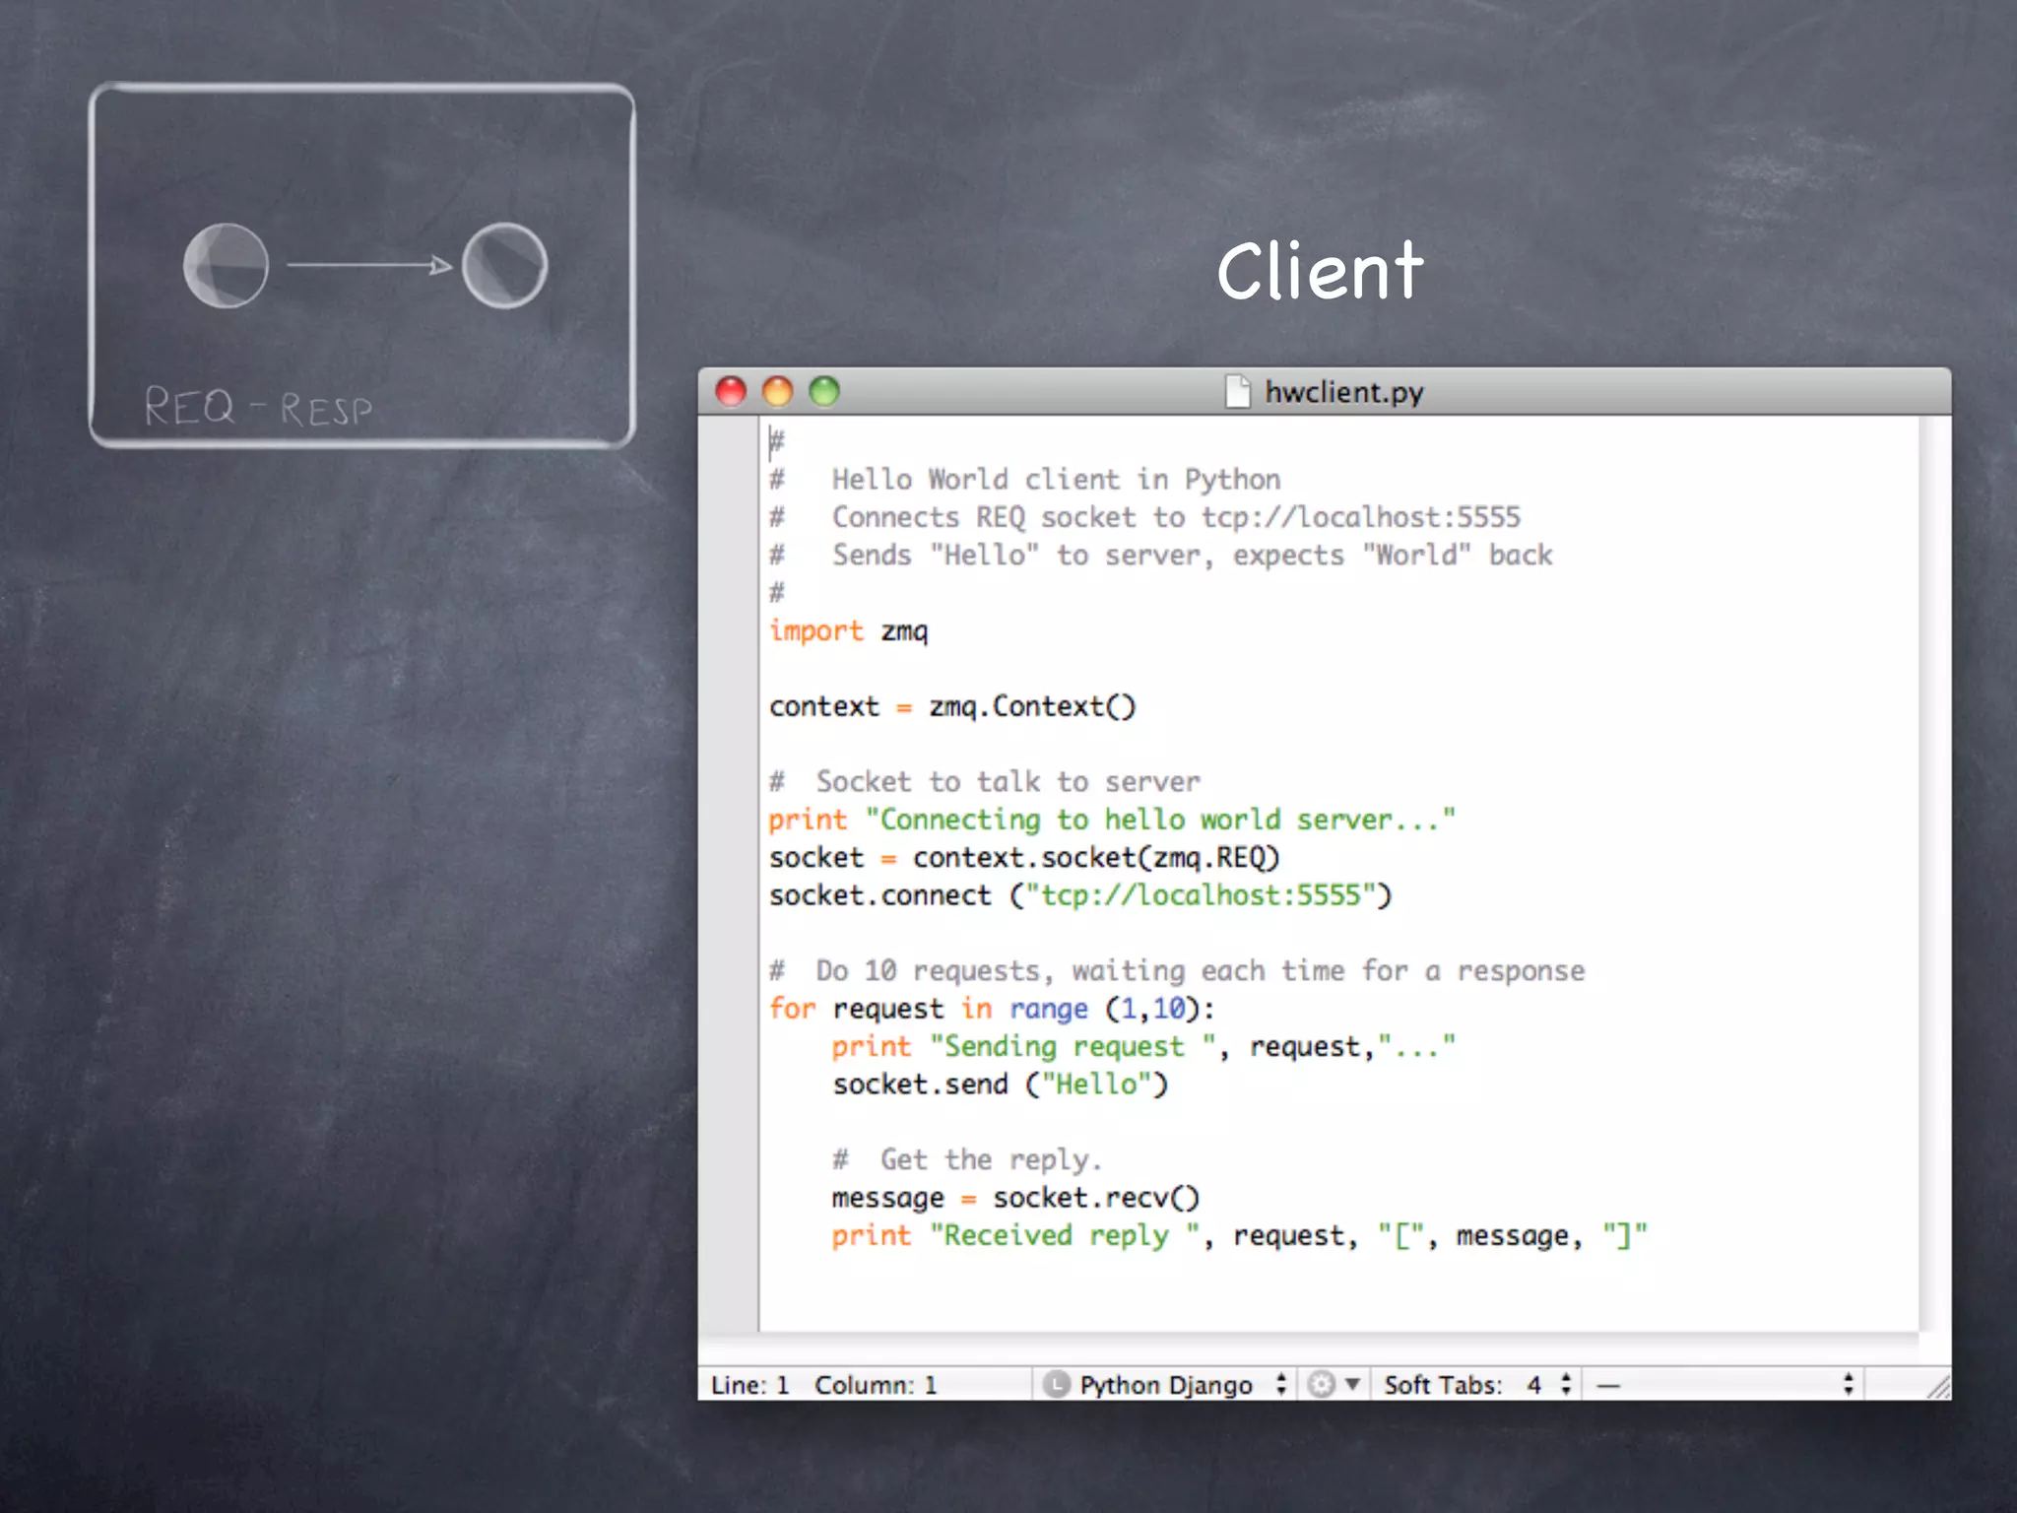2017x1513 pixels.
Task: Click the gutter left of the import zmq line
Action: (x=729, y=630)
